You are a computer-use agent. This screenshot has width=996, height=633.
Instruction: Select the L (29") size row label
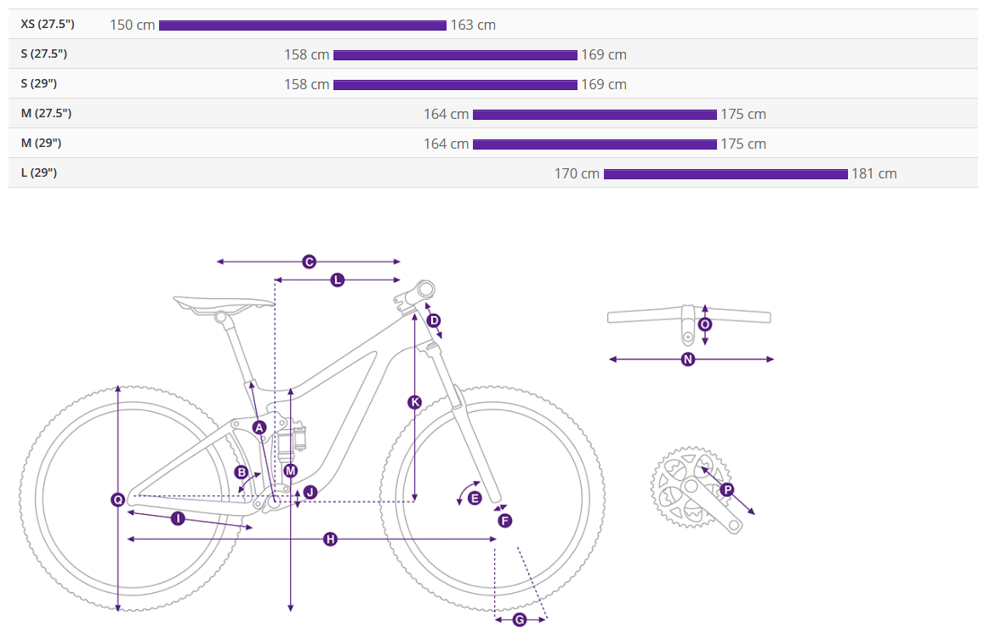point(39,172)
